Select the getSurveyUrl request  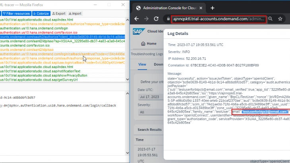pyautogui.click(x=62, y=80)
